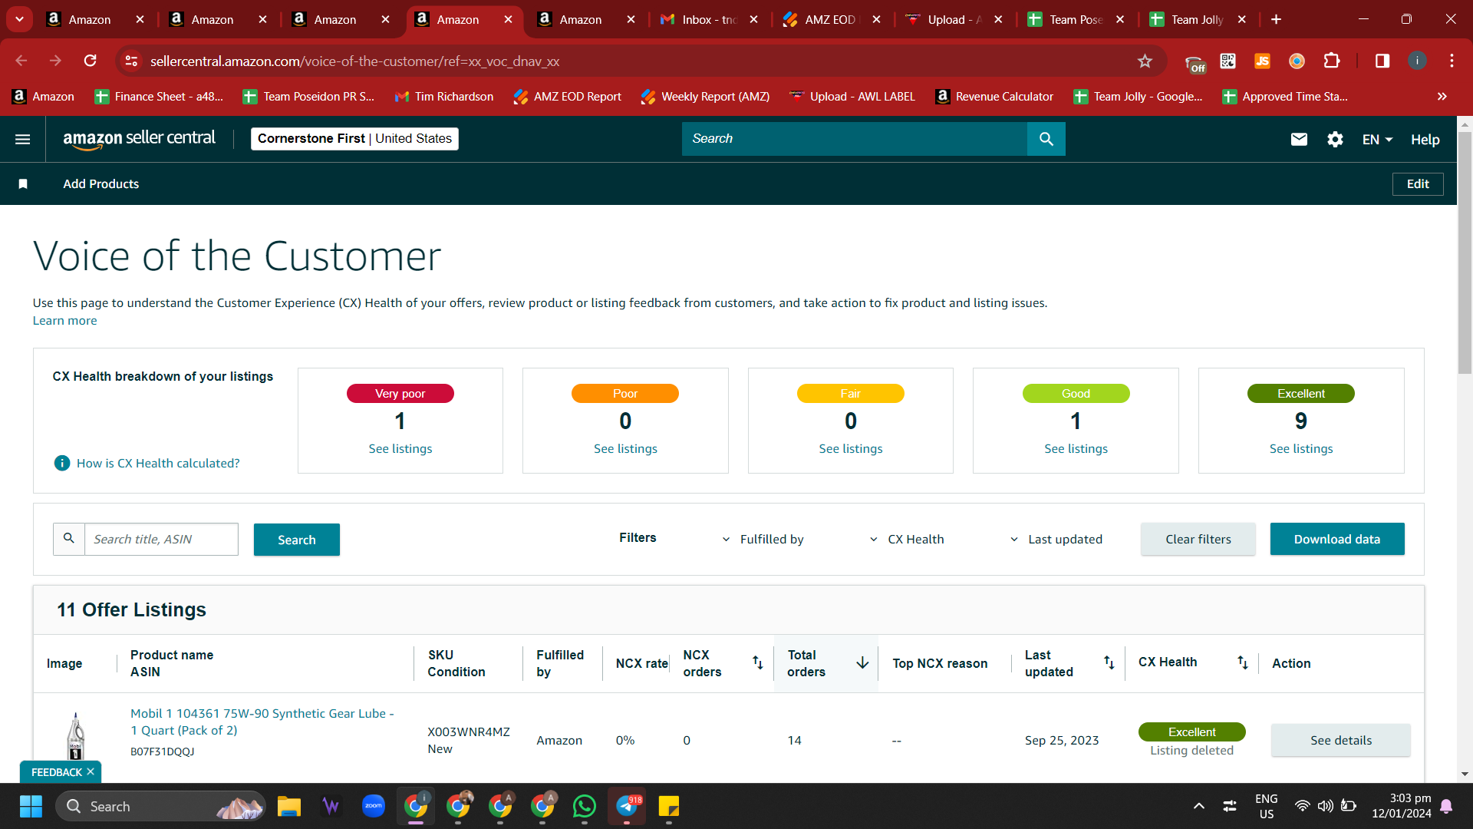Viewport: 1473px width, 829px height.
Task: Switch to the Inbox Gmail tab
Action: [x=709, y=19]
